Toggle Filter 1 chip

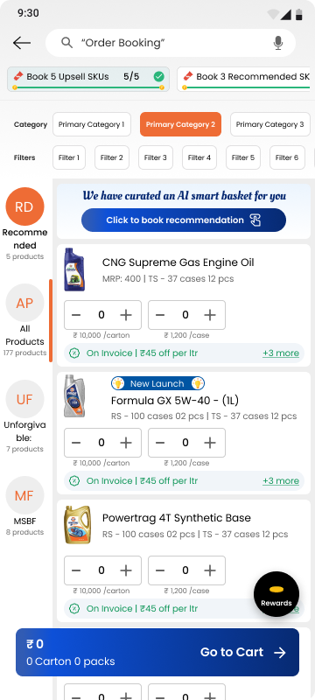point(69,157)
